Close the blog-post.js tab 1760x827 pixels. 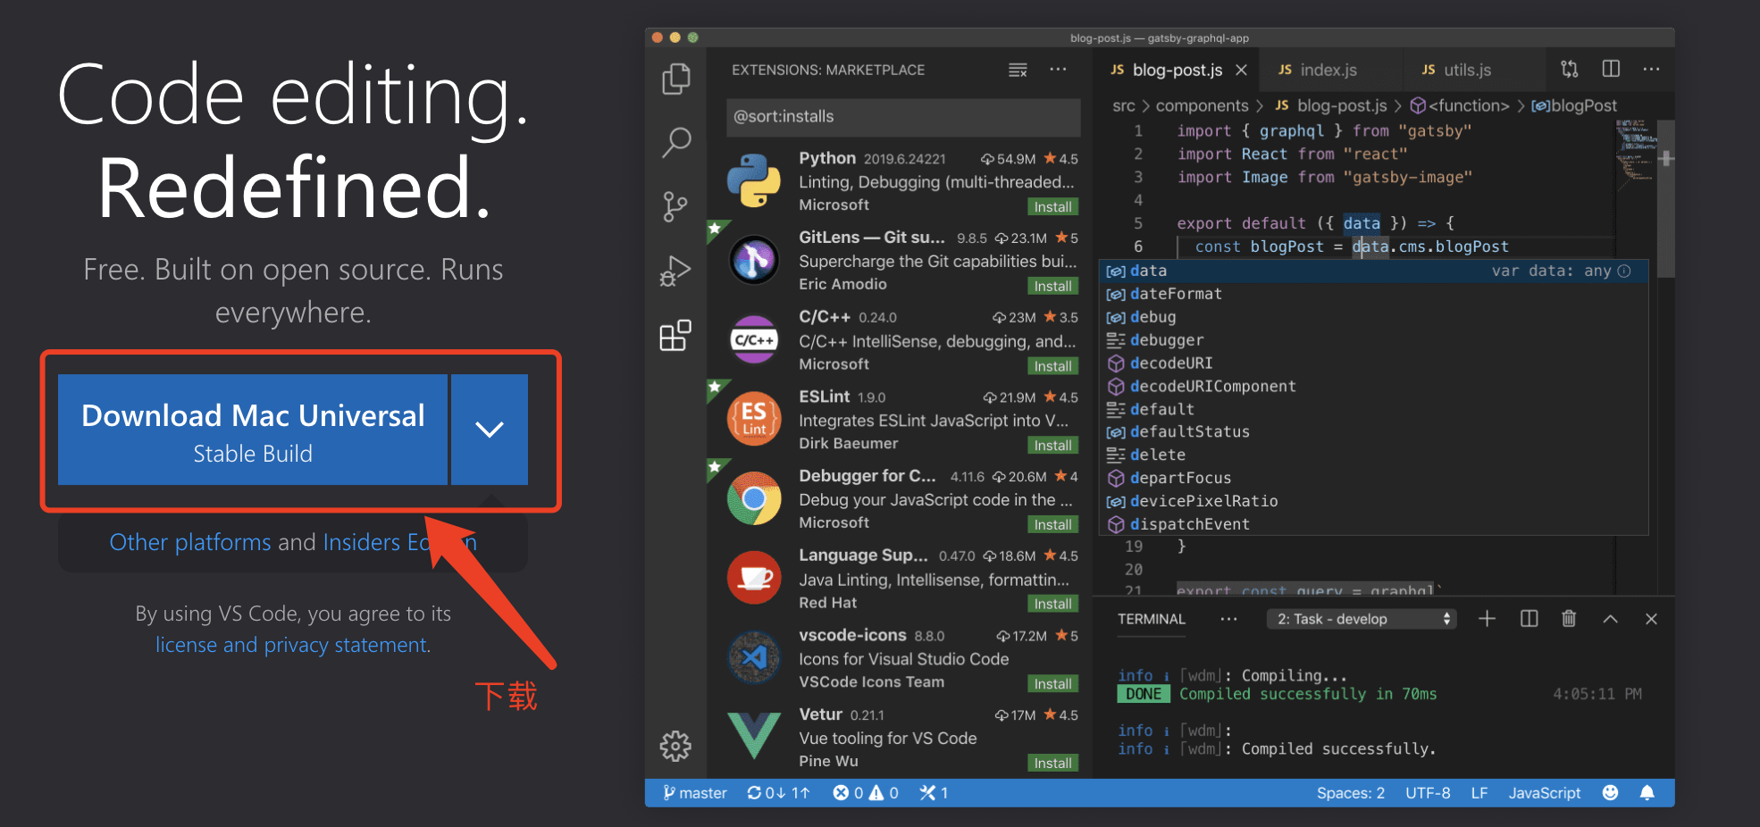(1241, 70)
